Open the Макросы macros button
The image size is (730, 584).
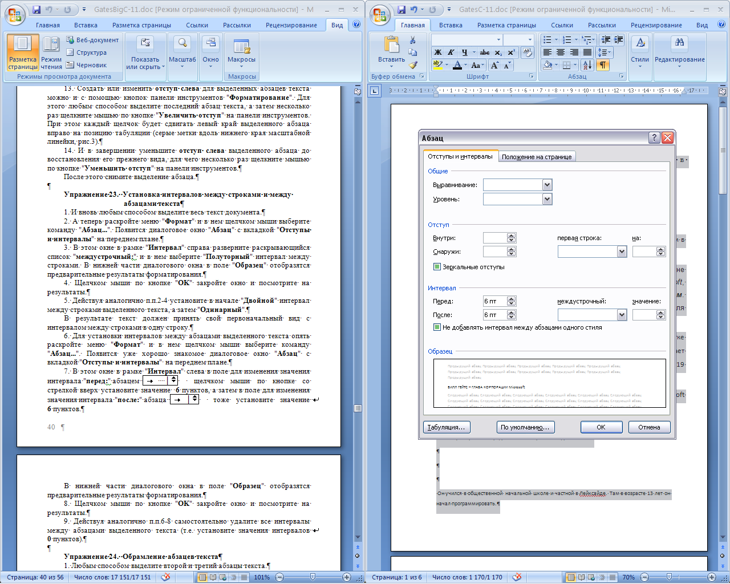(x=242, y=52)
